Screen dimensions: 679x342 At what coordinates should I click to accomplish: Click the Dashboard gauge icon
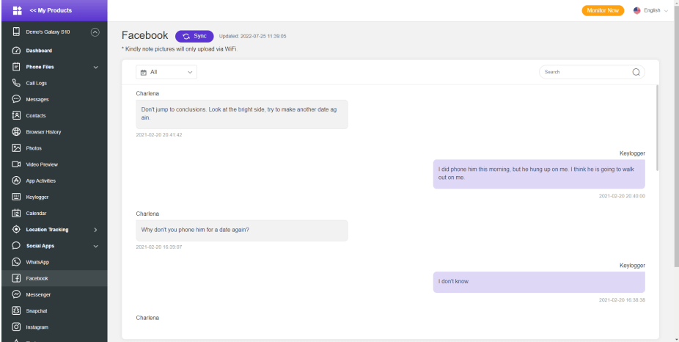[x=16, y=51]
